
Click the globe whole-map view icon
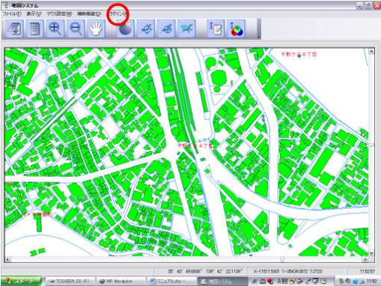[126, 28]
